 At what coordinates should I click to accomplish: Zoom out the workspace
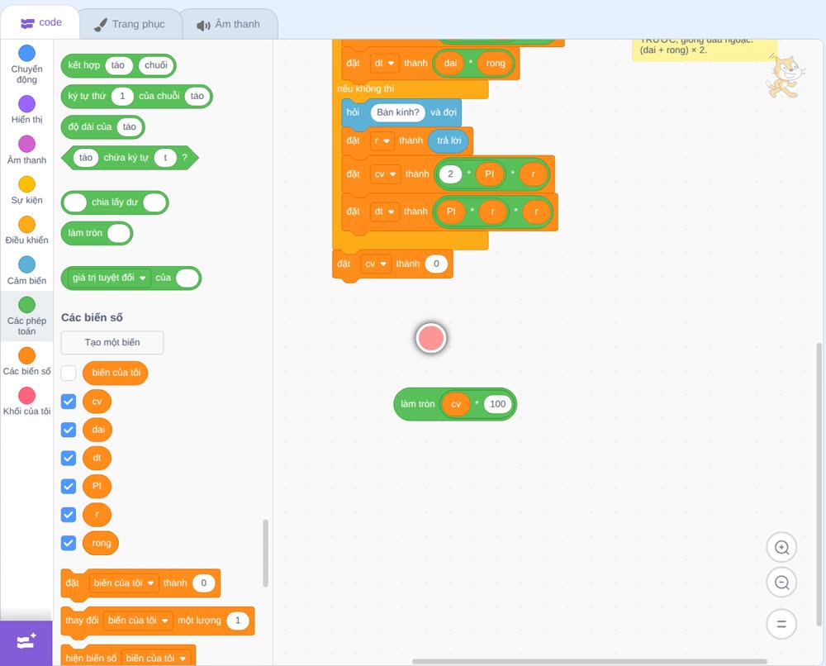click(781, 583)
